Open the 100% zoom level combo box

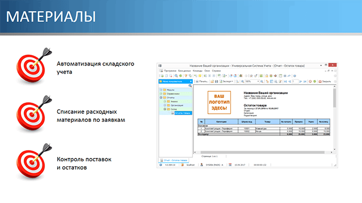(252, 81)
